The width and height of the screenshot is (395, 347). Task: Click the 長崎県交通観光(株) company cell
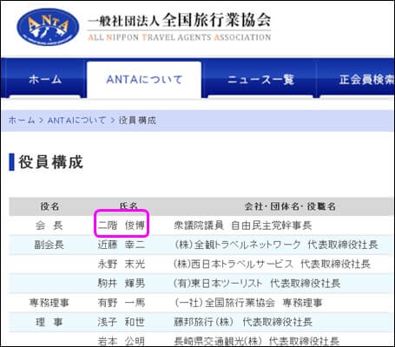[256, 341]
